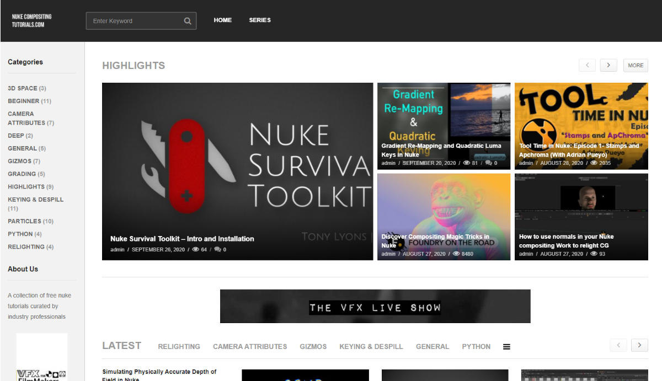Click the Latest section previous arrow

coord(618,345)
